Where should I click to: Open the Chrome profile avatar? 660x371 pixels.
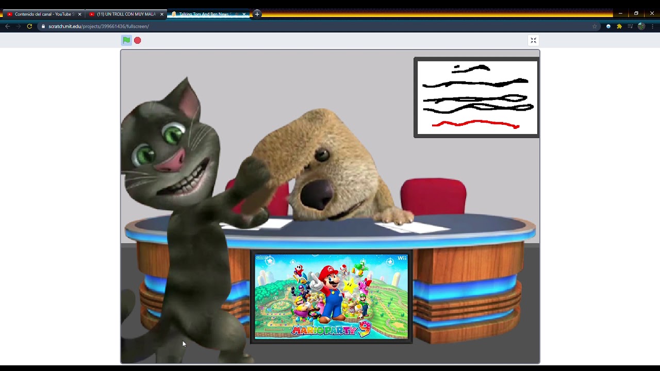641,26
